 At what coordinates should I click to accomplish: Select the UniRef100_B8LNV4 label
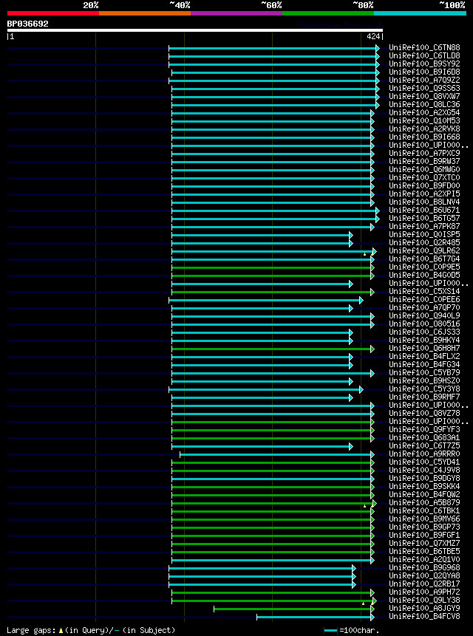[x=424, y=202]
